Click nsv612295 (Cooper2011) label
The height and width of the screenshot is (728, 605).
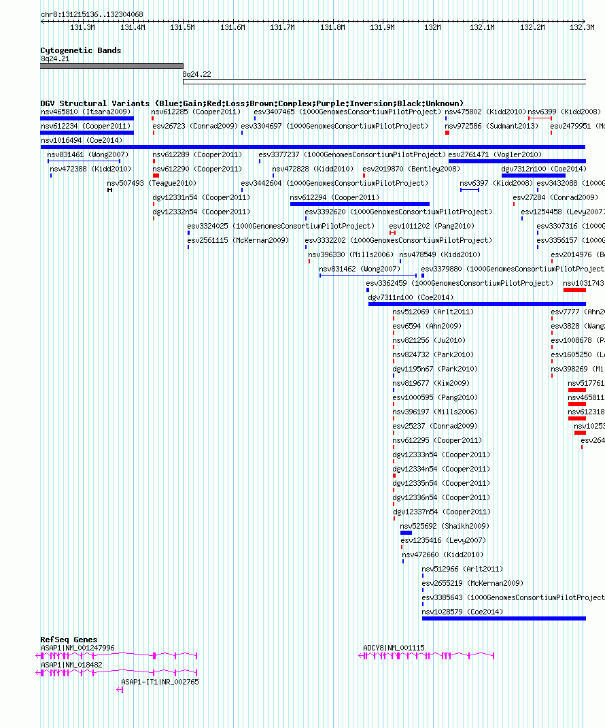(438, 441)
